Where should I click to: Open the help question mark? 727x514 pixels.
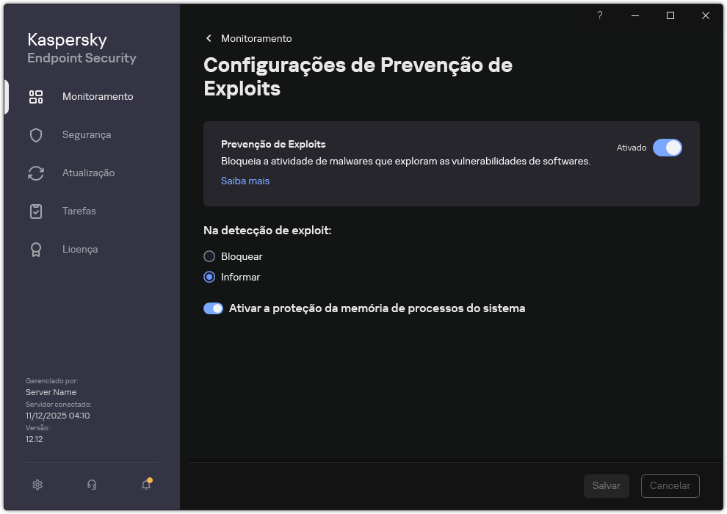(x=599, y=15)
